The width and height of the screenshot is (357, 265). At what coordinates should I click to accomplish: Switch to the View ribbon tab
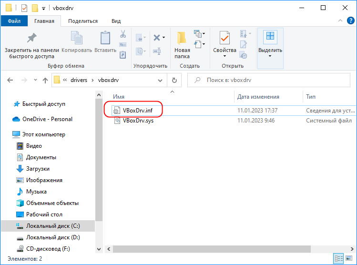[116, 21]
